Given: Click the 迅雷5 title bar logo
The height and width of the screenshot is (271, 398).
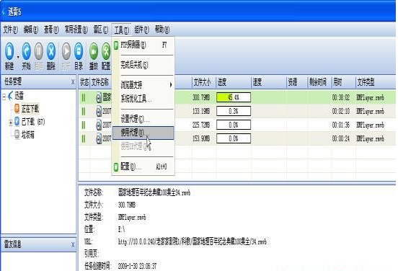Looking at the screenshot, I should tap(4, 12).
